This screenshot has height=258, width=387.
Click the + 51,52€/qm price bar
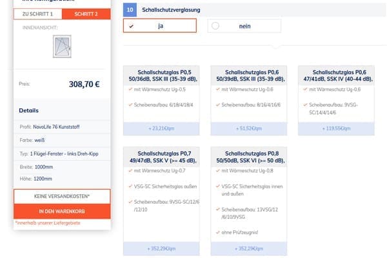247,128
